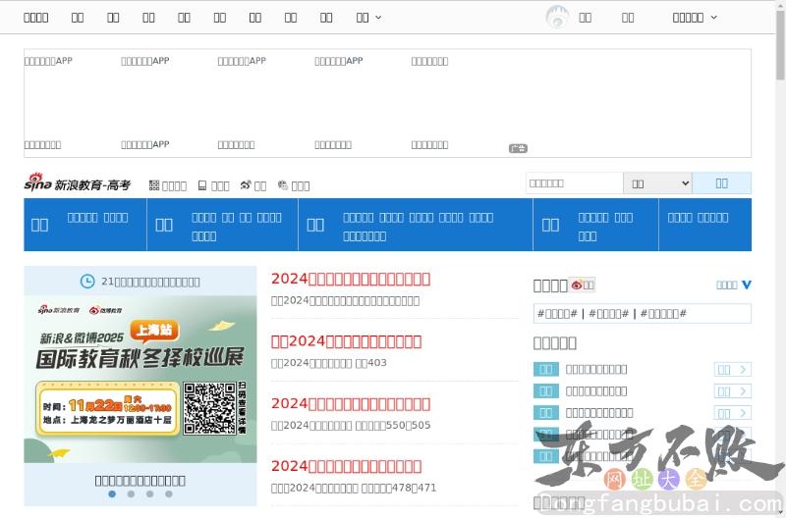Viewport: 786px width, 518px height.
Task: Open the first red 2024 headline link
Action: pyautogui.click(x=351, y=279)
